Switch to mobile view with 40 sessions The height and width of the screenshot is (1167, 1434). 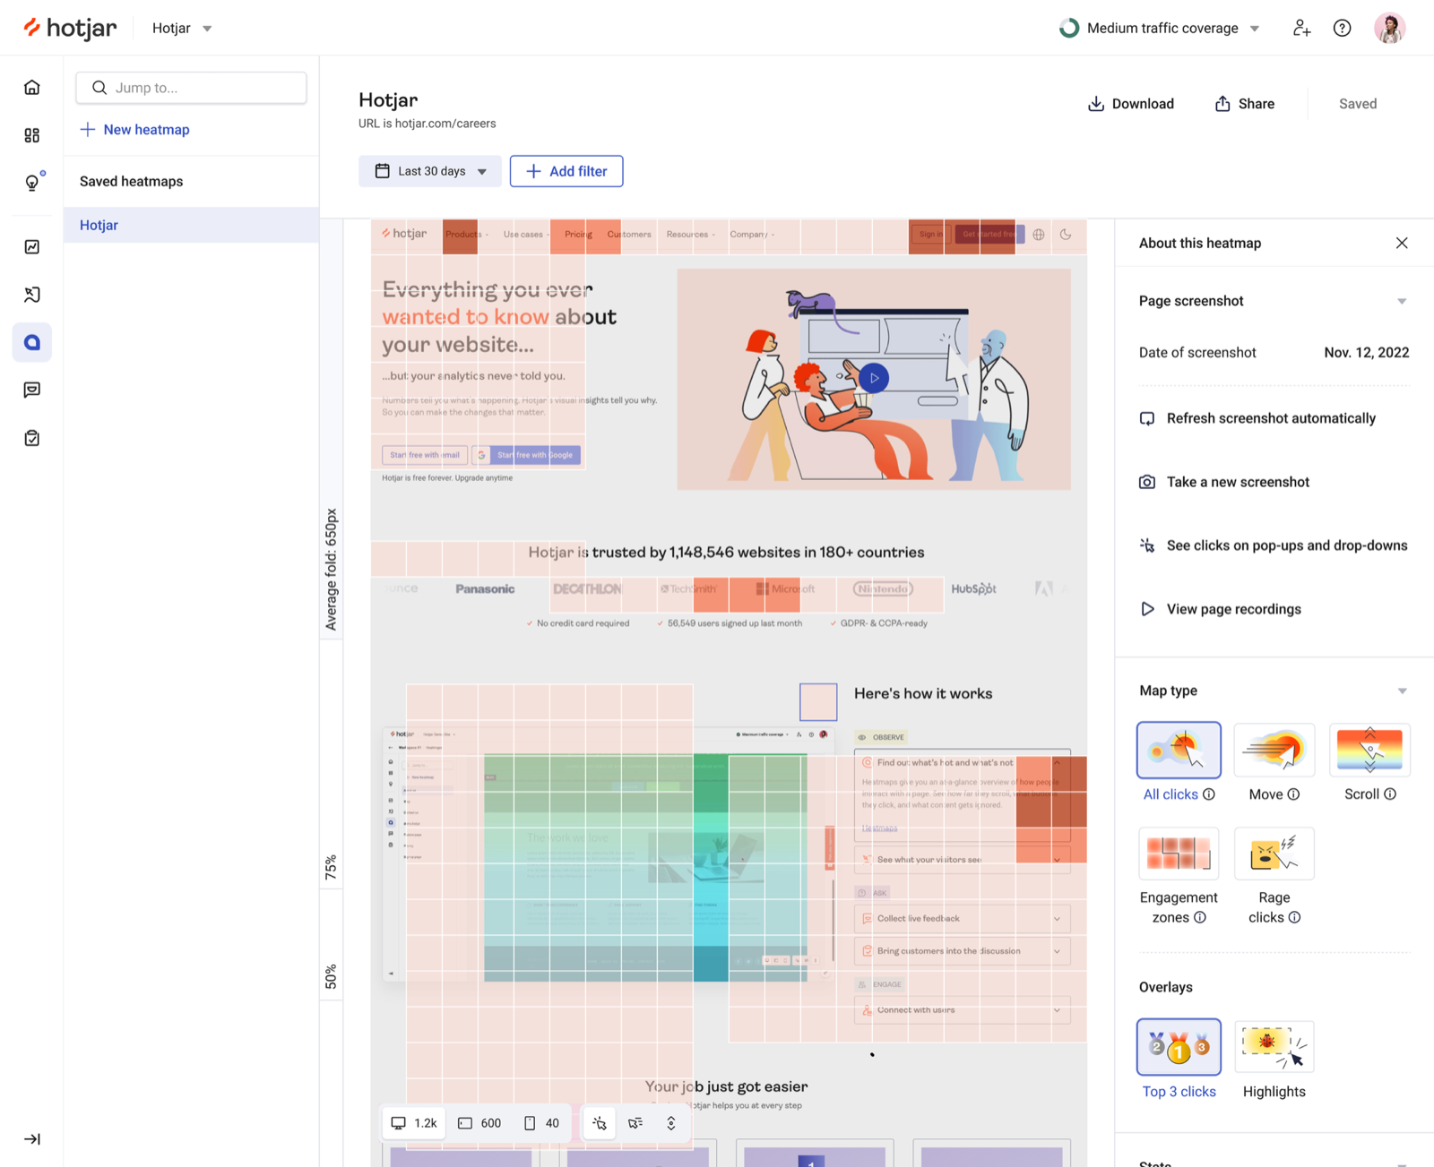coord(541,1123)
